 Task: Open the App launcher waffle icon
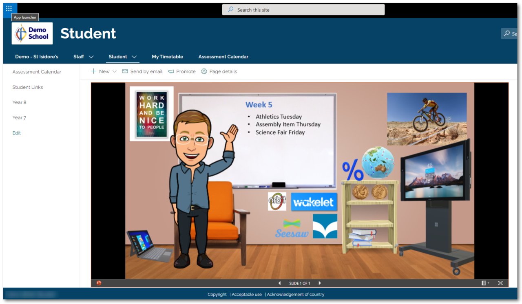point(9,8)
